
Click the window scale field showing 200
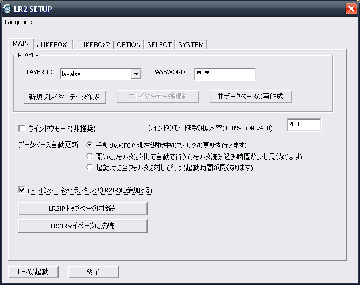pyautogui.click(x=303, y=125)
